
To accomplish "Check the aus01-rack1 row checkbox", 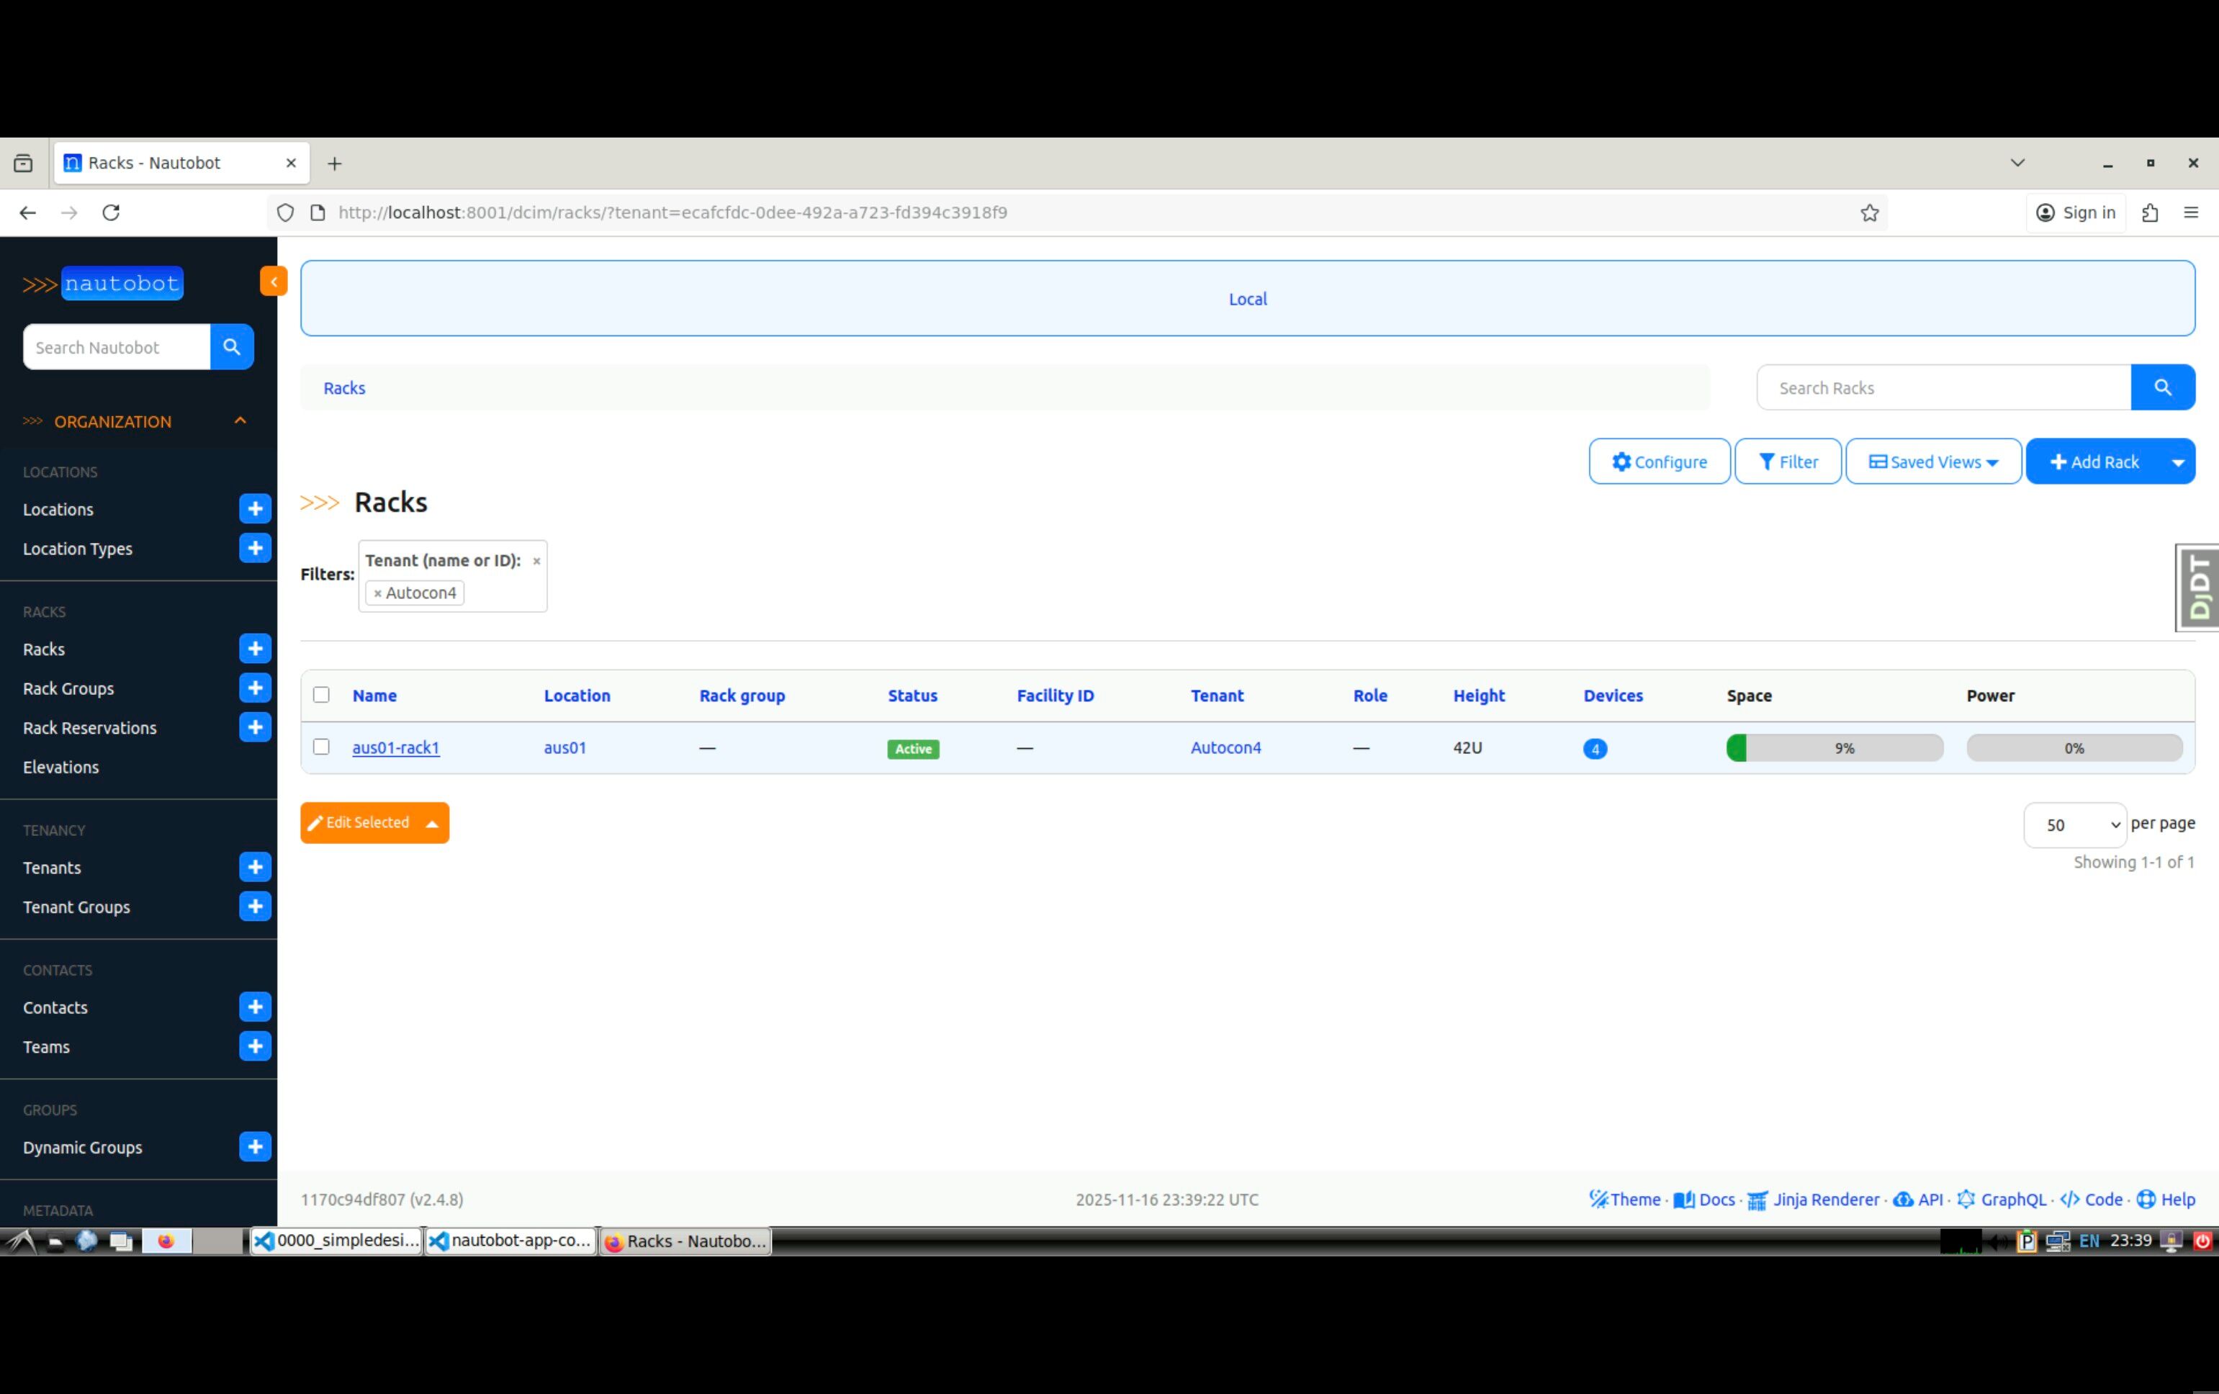I will tap(320, 746).
